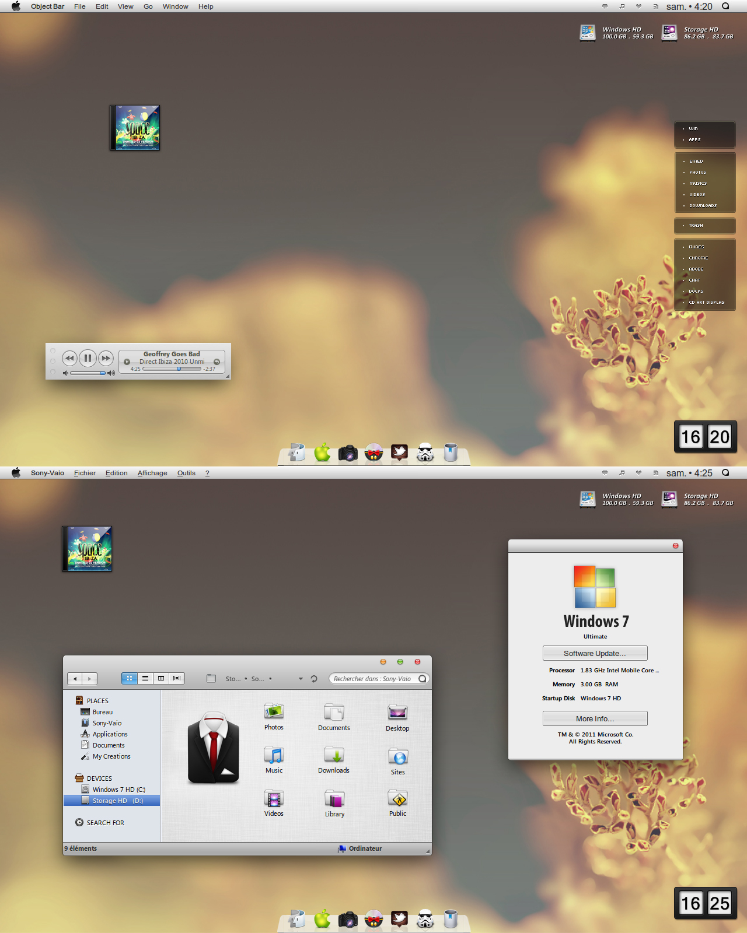
Task: Select the large suit-and-tie user icon
Action: (x=214, y=747)
